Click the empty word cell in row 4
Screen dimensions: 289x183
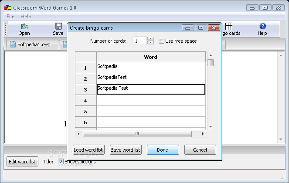[x=151, y=100]
